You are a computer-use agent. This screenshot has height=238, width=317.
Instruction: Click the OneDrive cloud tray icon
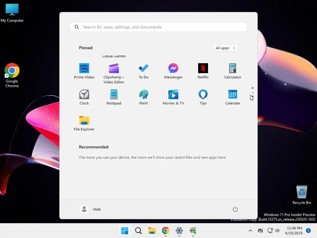(x=260, y=231)
